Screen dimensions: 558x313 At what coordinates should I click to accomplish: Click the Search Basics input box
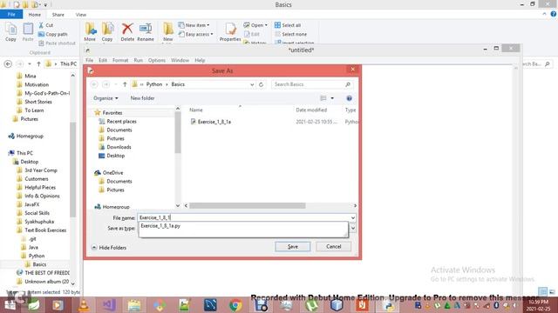pyautogui.click(x=308, y=84)
